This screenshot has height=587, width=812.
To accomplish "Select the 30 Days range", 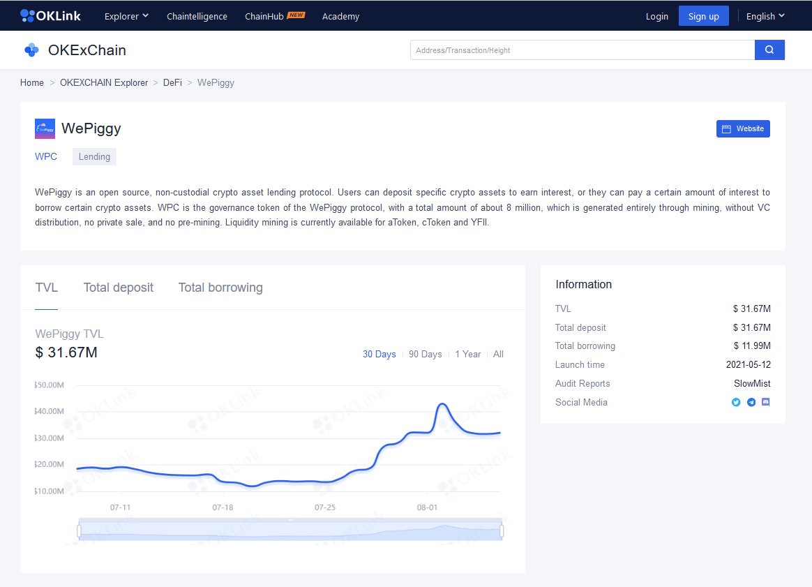I will coord(379,354).
